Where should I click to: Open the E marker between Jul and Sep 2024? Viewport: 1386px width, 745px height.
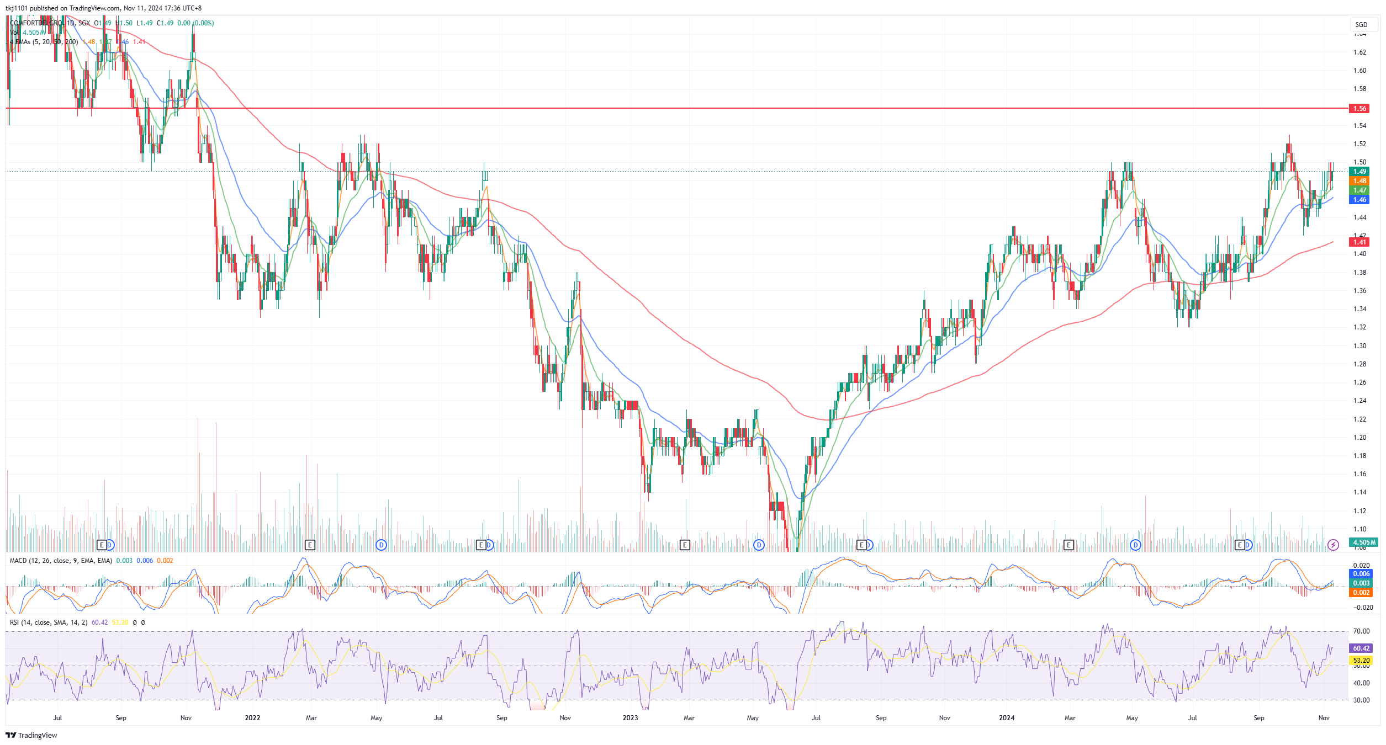tap(1240, 545)
